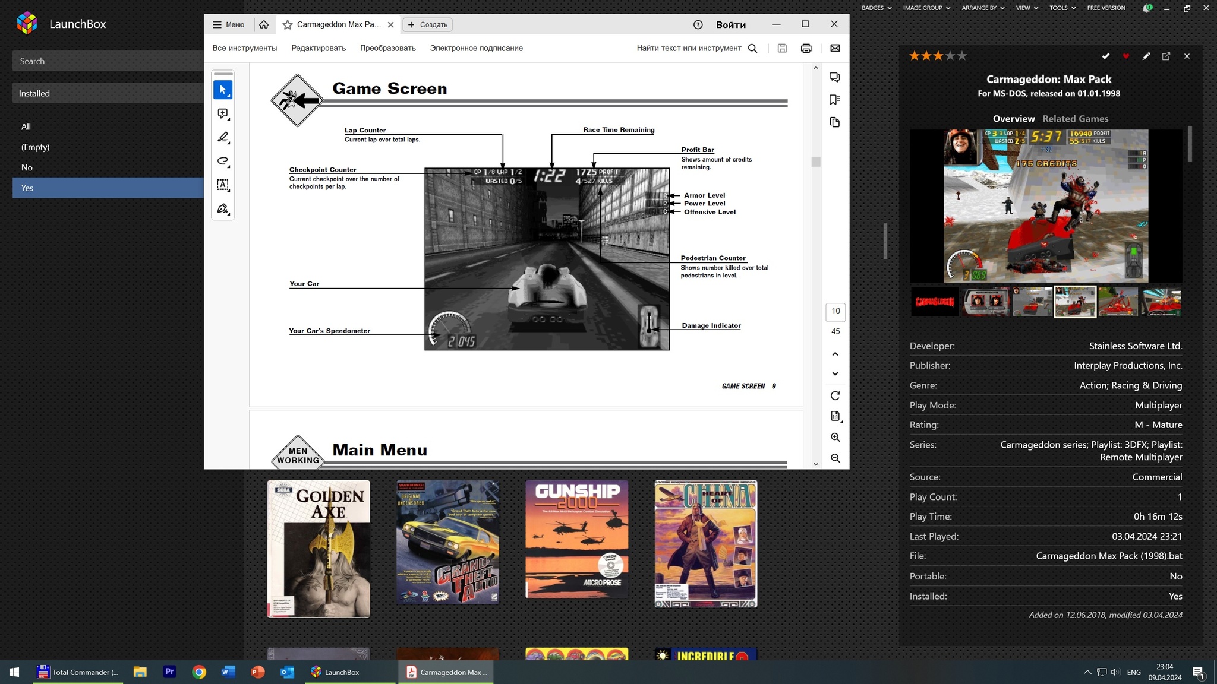Open the Преобразовать tab
1217x684 pixels.
tap(387, 48)
